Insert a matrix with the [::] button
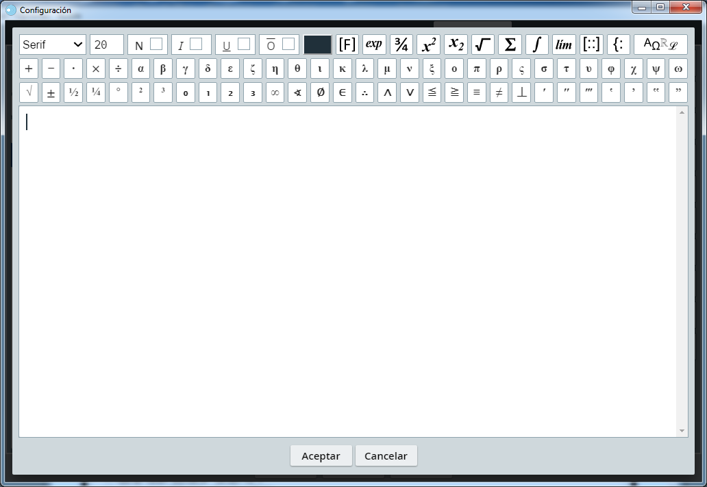This screenshot has width=707, height=487. [x=591, y=45]
